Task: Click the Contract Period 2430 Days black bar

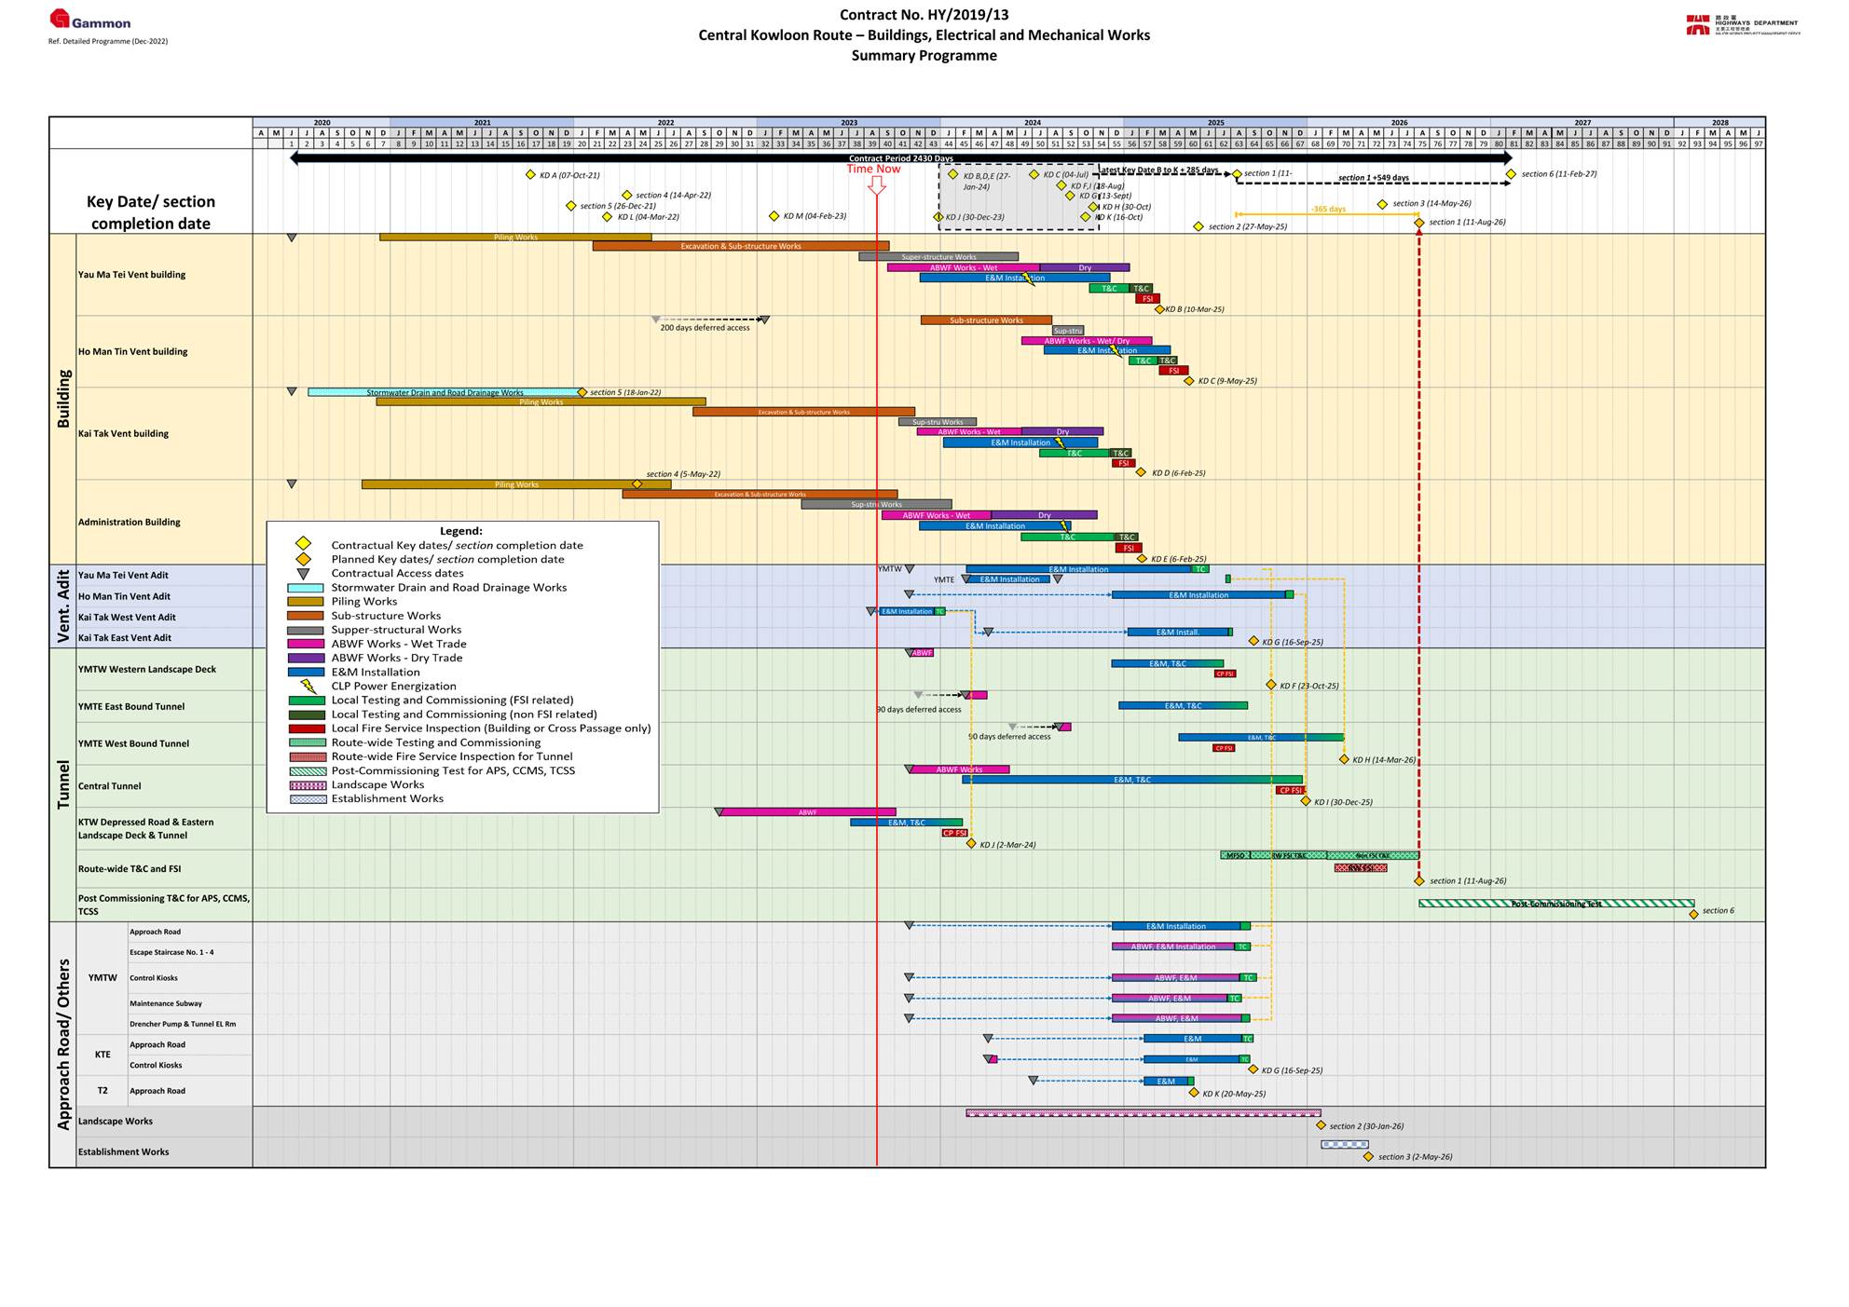Action: pyautogui.click(x=900, y=158)
